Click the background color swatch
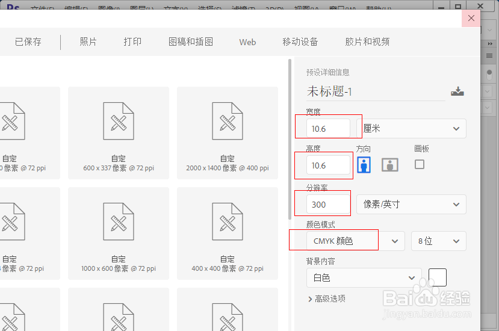This screenshot has height=331, width=499. coord(438,277)
